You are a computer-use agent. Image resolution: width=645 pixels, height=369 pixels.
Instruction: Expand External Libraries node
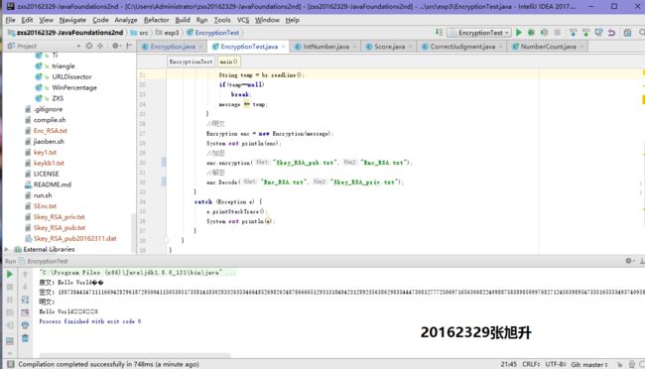click(6, 249)
